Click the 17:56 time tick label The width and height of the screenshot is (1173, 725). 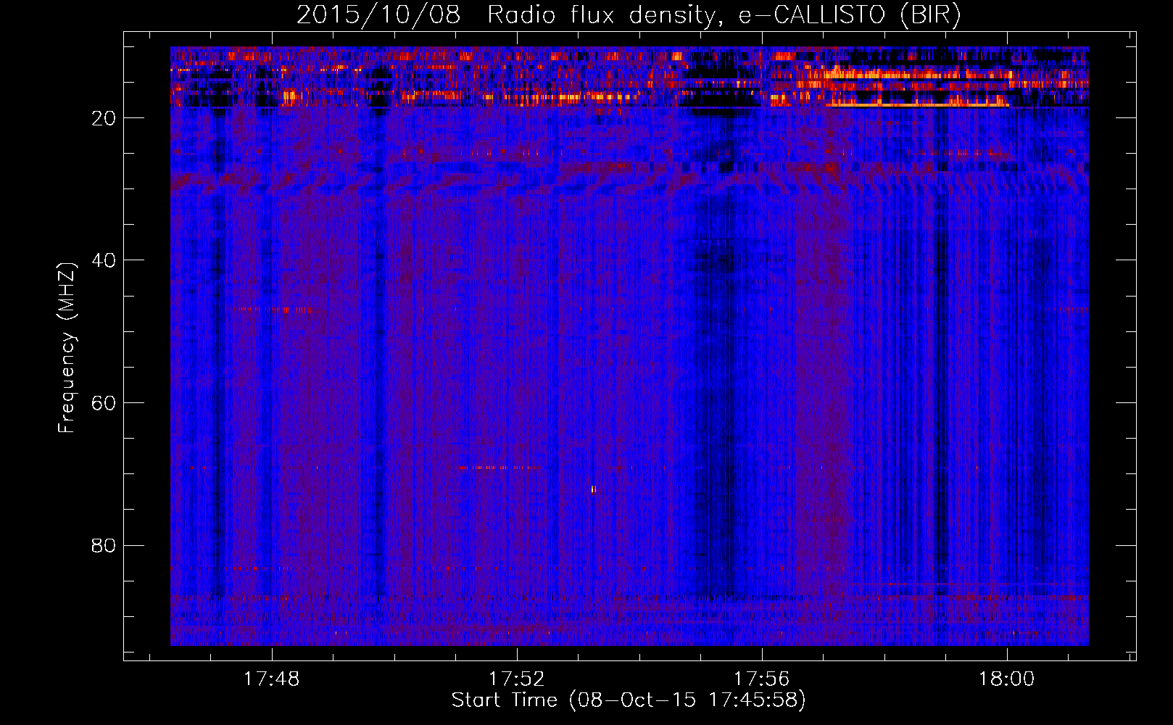click(x=761, y=679)
